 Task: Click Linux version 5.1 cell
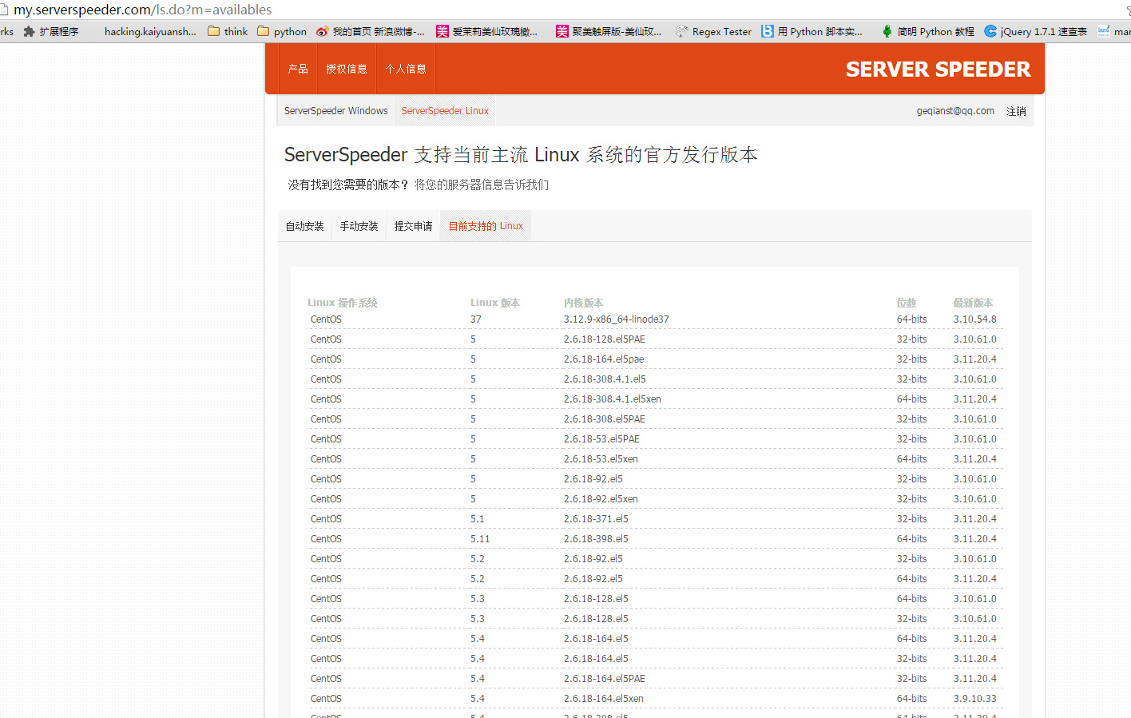coord(478,519)
